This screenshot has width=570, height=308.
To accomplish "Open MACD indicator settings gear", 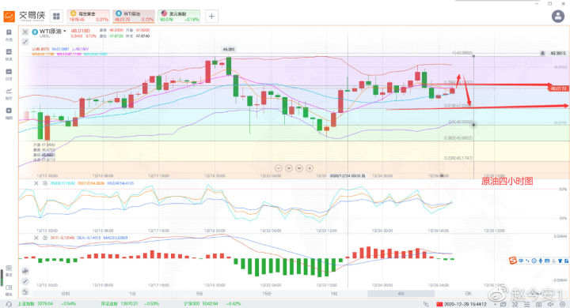I will point(44,238).
